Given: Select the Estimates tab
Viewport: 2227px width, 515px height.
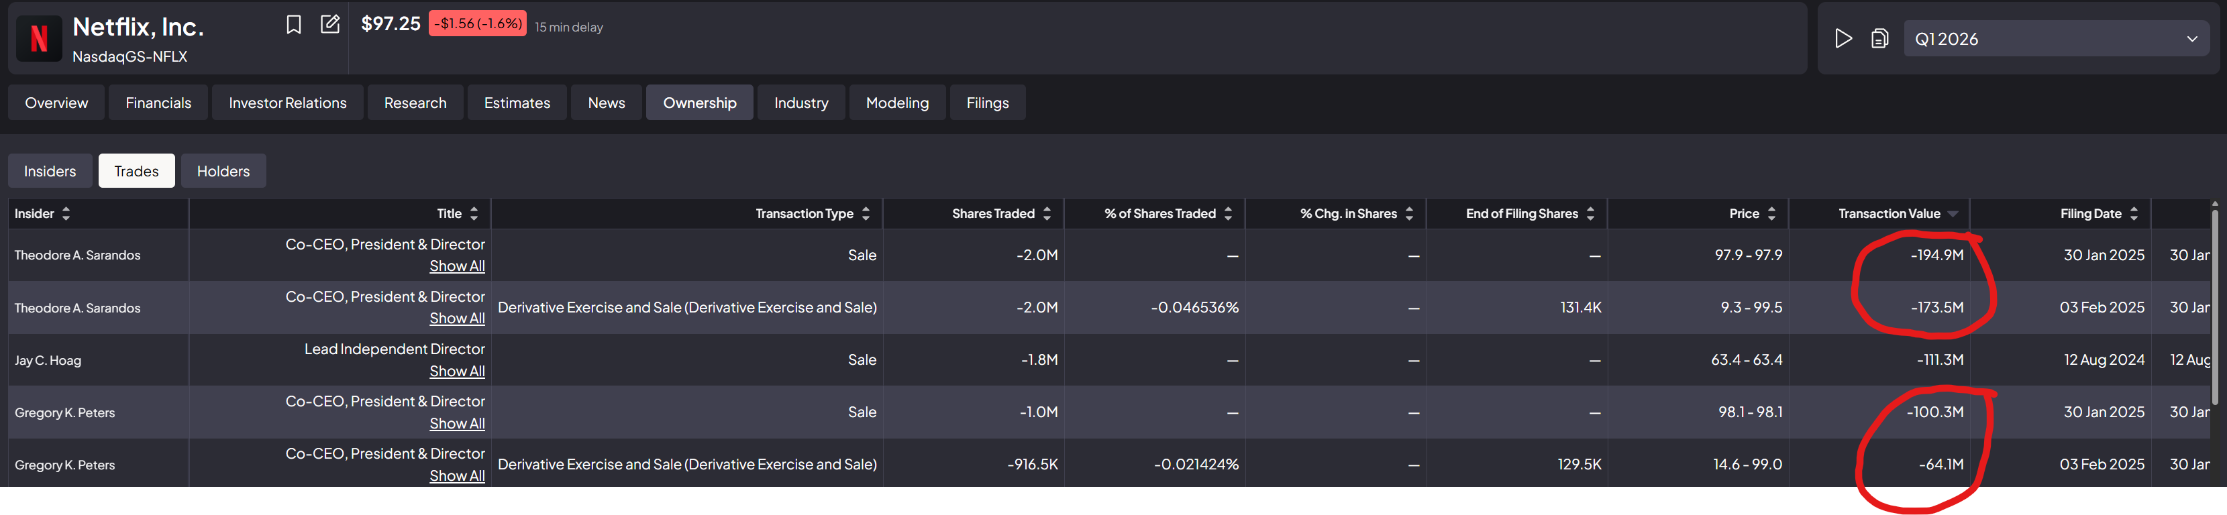Looking at the screenshot, I should pos(517,103).
